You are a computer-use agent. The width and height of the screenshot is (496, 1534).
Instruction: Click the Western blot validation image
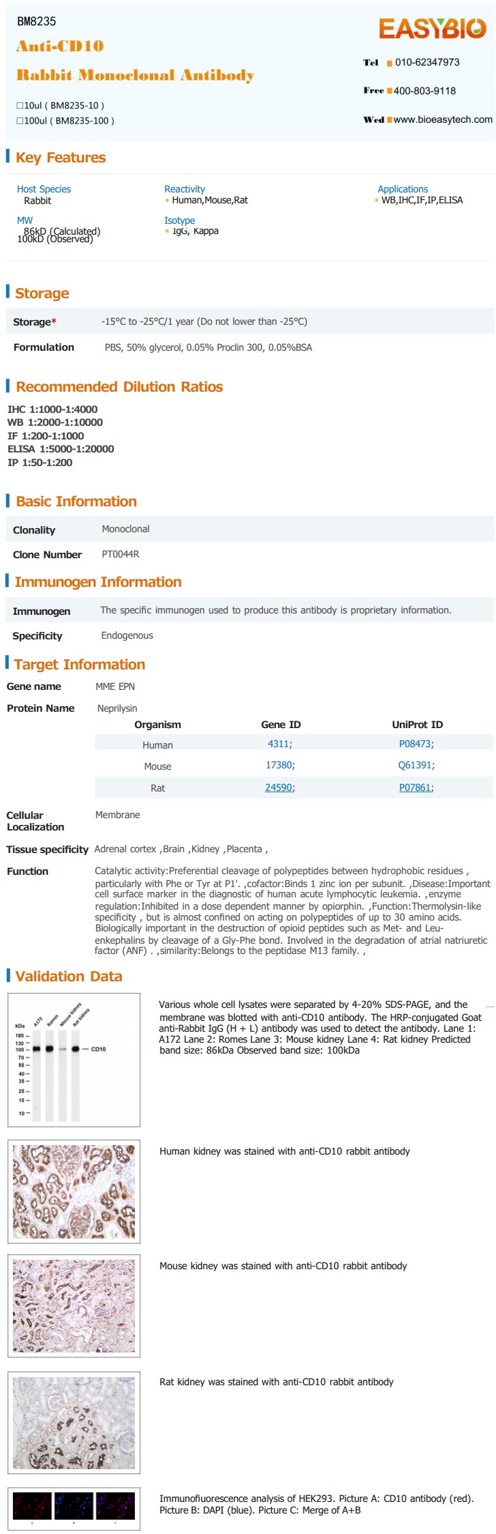(74, 1060)
